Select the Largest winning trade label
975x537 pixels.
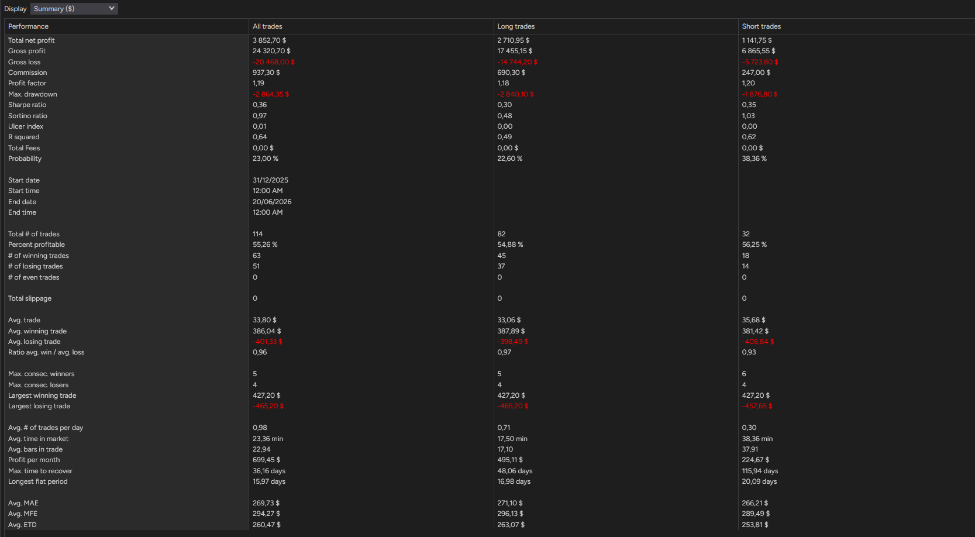(42, 395)
